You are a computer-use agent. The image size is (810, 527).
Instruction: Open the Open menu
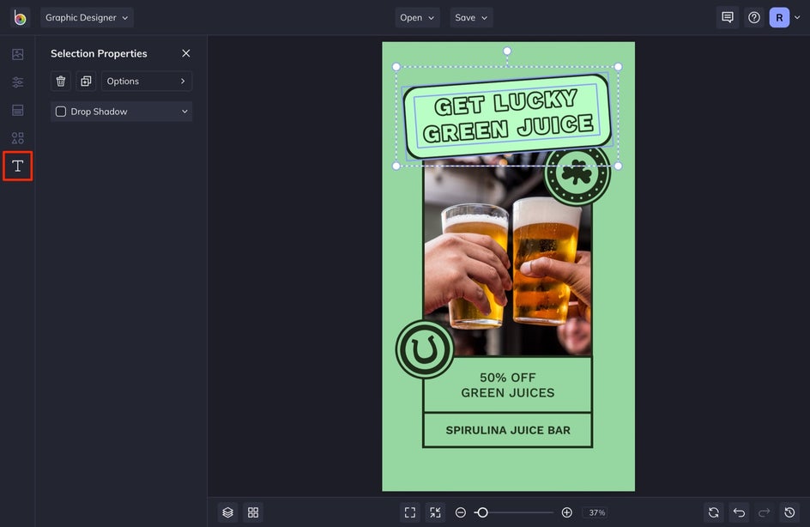[417, 17]
